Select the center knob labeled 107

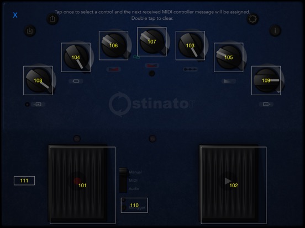click(x=152, y=41)
